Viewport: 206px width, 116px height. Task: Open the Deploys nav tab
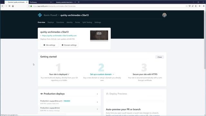click(51, 22)
